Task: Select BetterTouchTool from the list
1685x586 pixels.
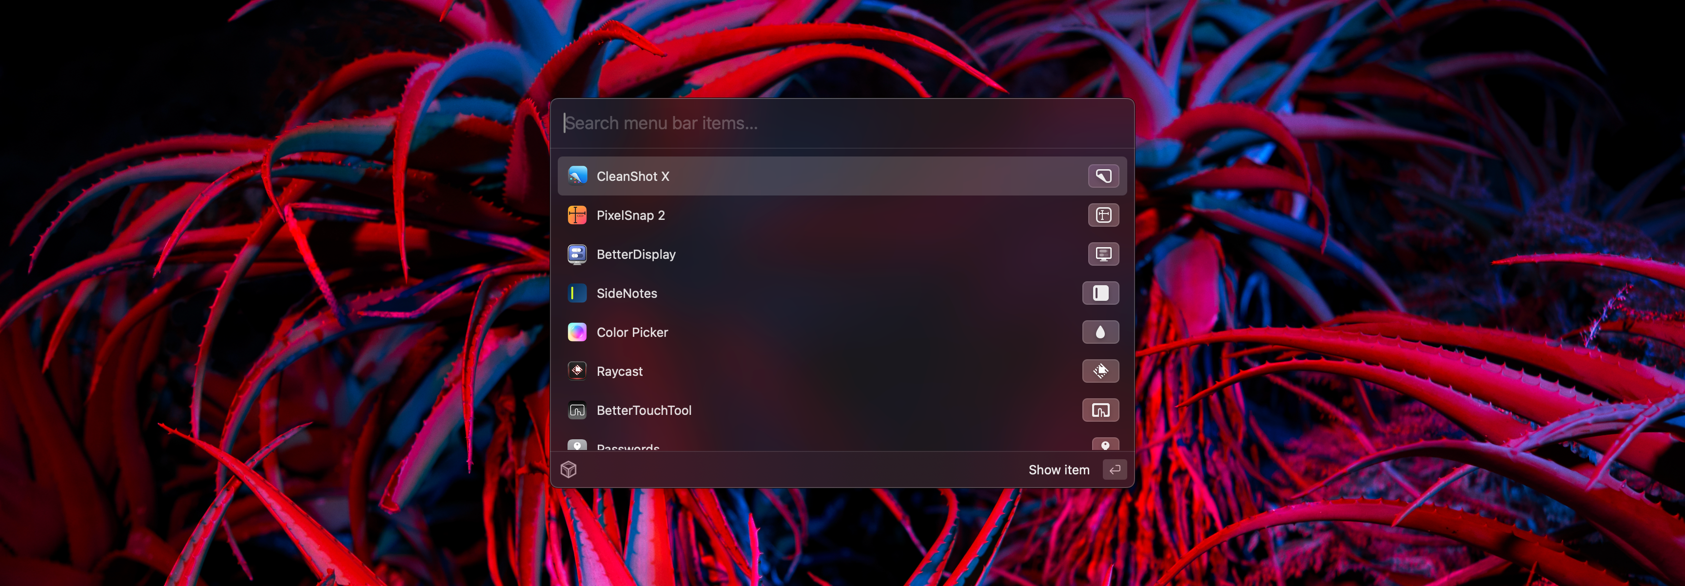Action: coord(842,410)
